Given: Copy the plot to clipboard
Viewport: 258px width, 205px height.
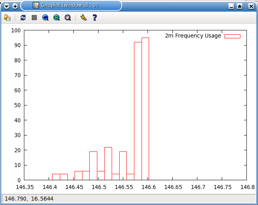Looking at the screenshot, I should coord(7,18).
